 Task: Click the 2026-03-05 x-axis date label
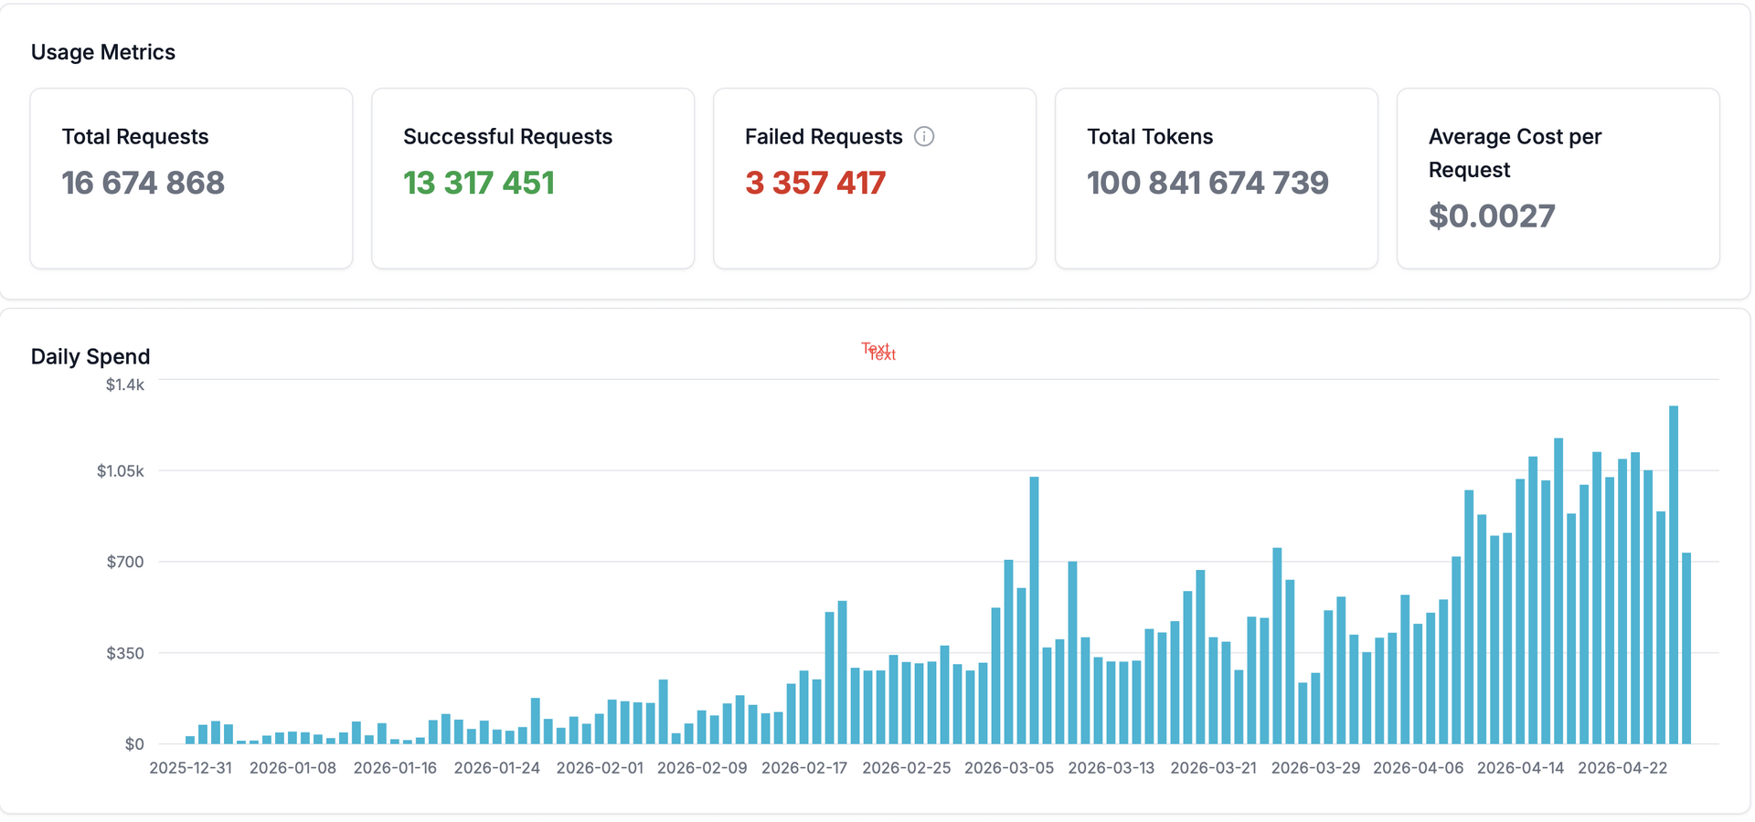click(x=1009, y=768)
